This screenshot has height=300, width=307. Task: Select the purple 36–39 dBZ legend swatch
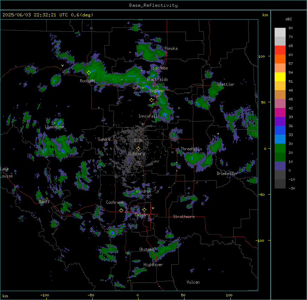tap(280, 121)
